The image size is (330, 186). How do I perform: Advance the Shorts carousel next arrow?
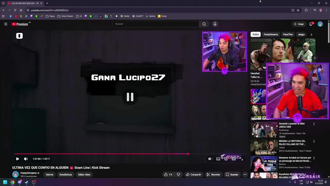point(315,58)
